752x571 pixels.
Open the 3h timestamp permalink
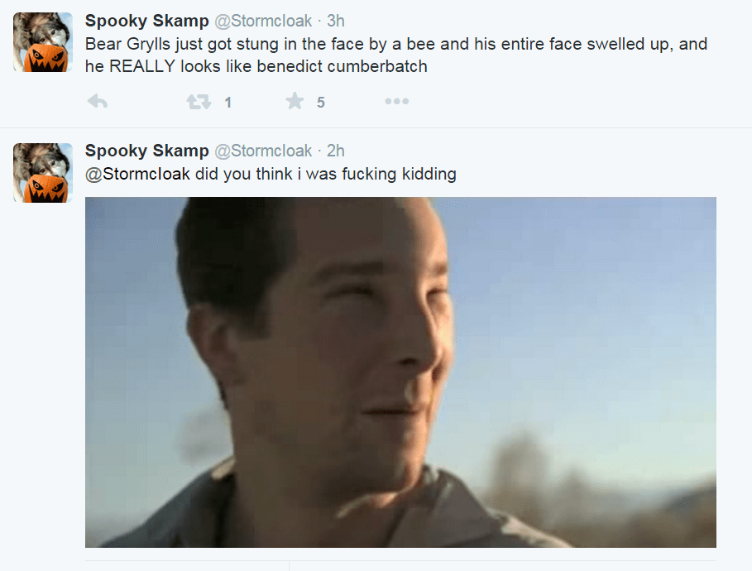[x=336, y=21]
